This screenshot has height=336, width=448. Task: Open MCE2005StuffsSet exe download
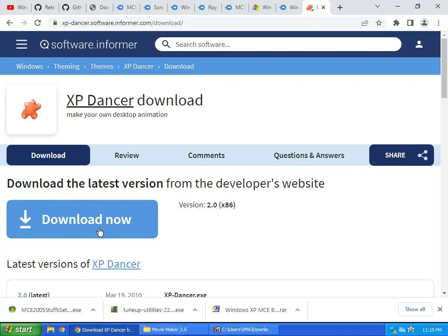click(x=45, y=310)
